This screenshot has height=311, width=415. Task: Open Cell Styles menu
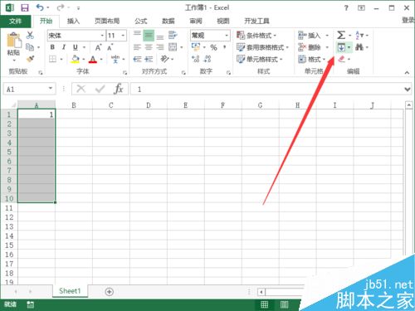point(259,59)
